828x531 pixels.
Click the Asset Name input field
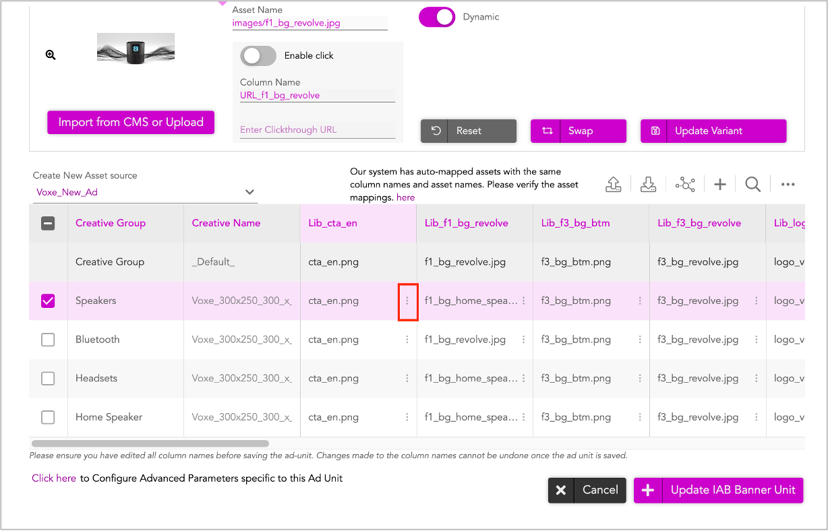[x=309, y=23]
